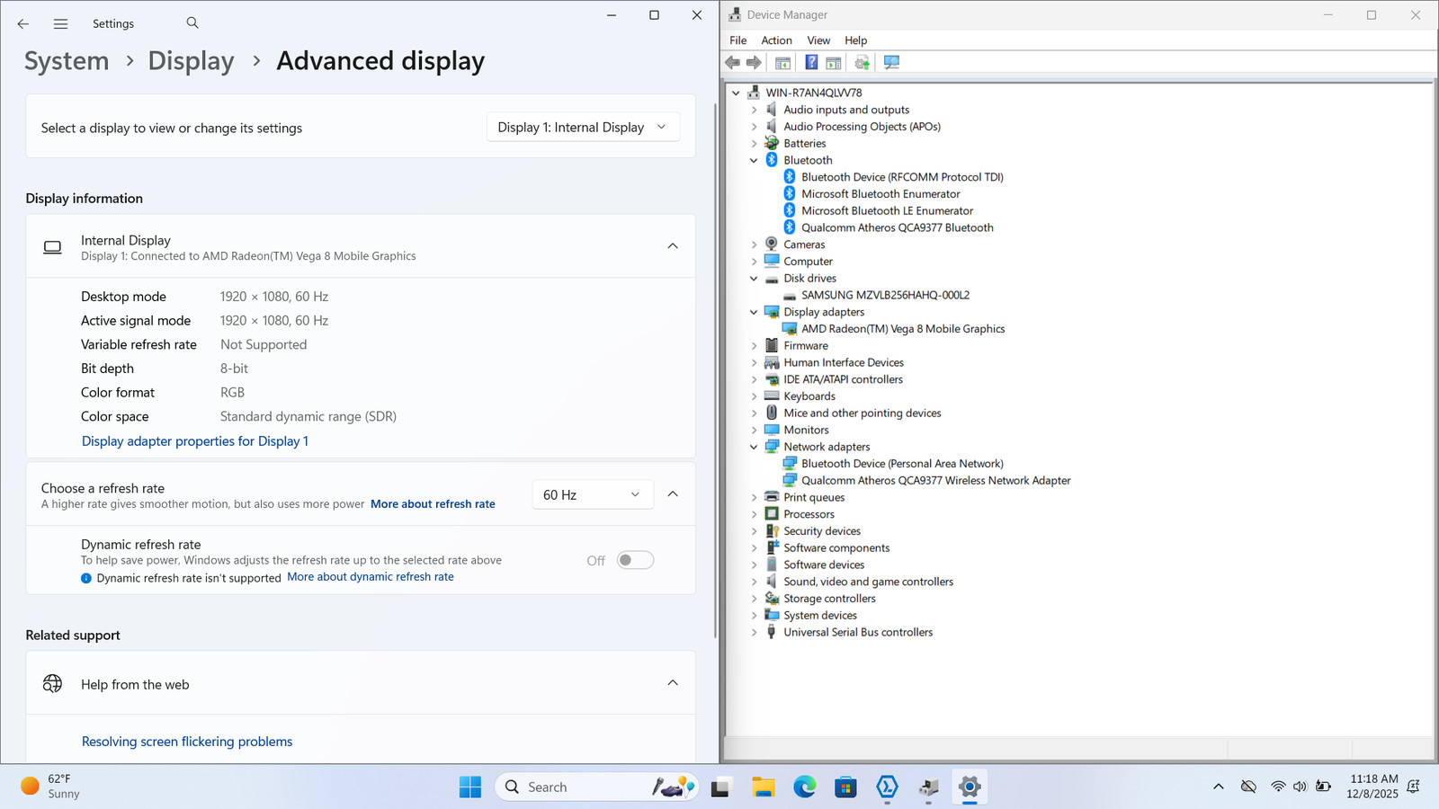This screenshot has width=1439, height=809.
Task: Select Microsoft Bluetooth LE Enumerator
Action: (887, 211)
